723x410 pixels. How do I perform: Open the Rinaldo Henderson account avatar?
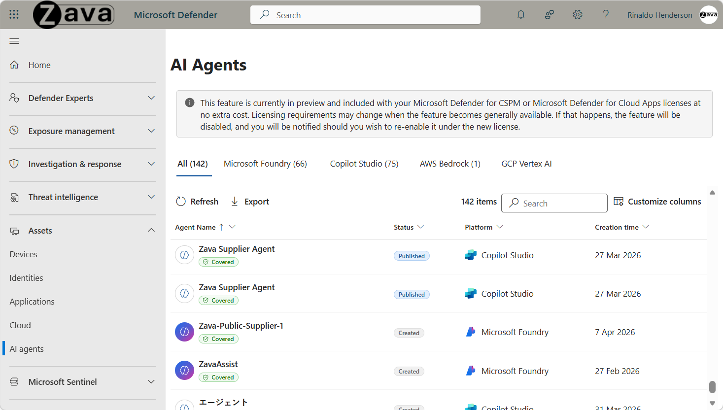(709, 15)
